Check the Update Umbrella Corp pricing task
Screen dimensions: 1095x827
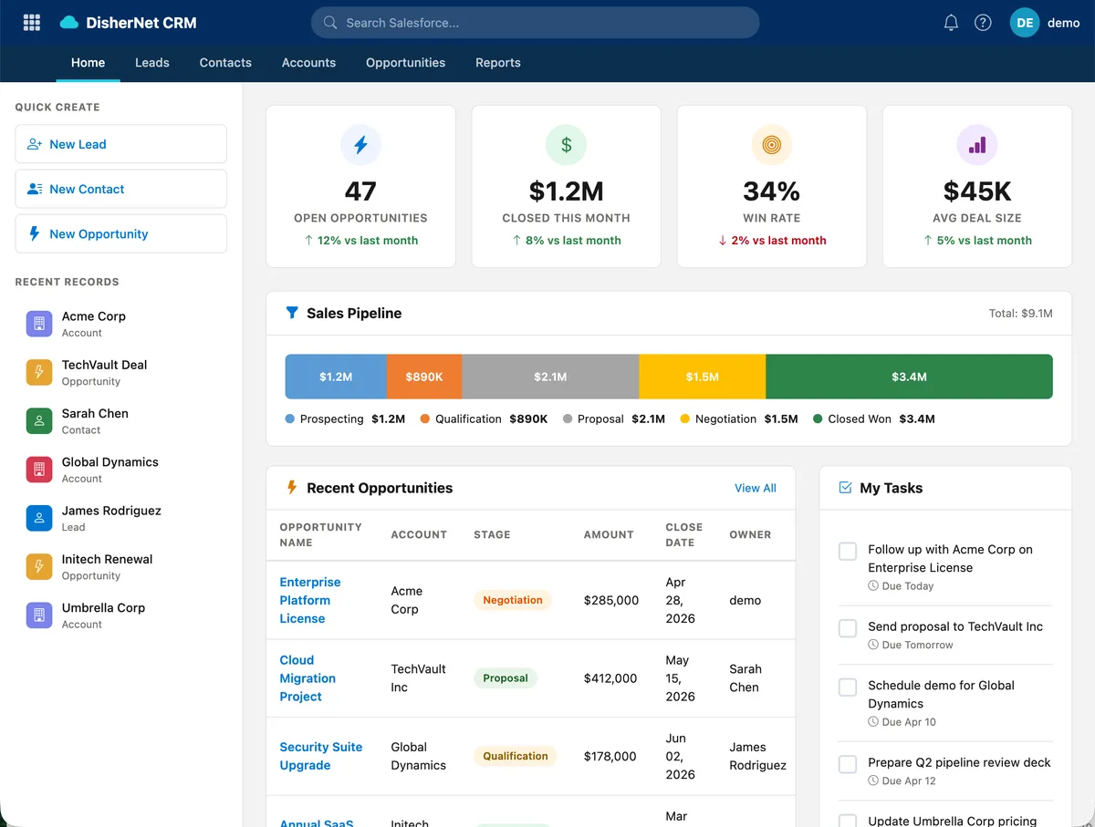[x=848, y=821]
